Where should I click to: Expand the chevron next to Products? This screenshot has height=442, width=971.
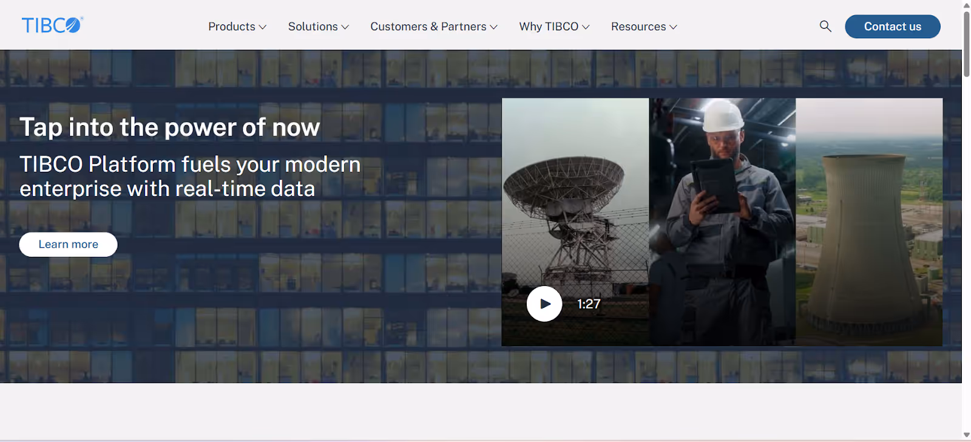(x=263, y=27)
